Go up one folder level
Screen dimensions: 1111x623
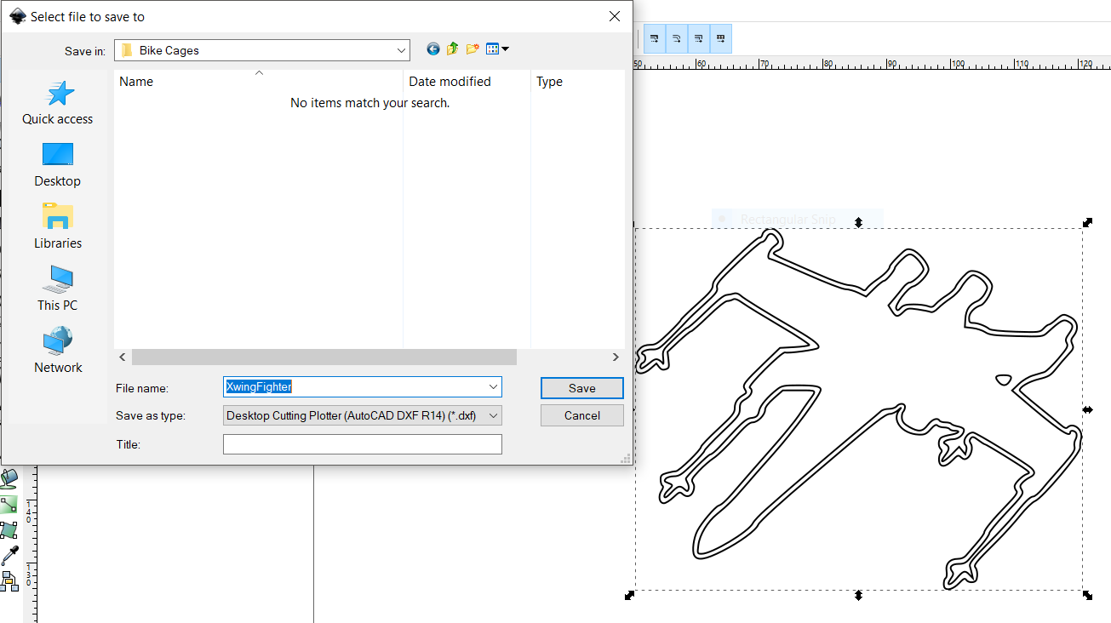tap(452, 49)
